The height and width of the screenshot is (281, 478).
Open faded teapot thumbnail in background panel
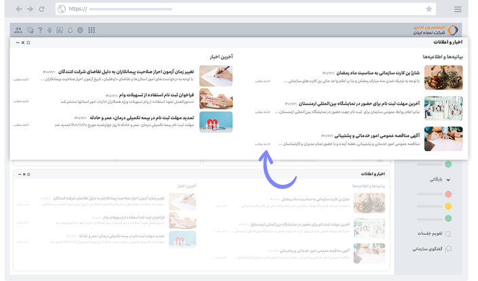tap(369, 203)
